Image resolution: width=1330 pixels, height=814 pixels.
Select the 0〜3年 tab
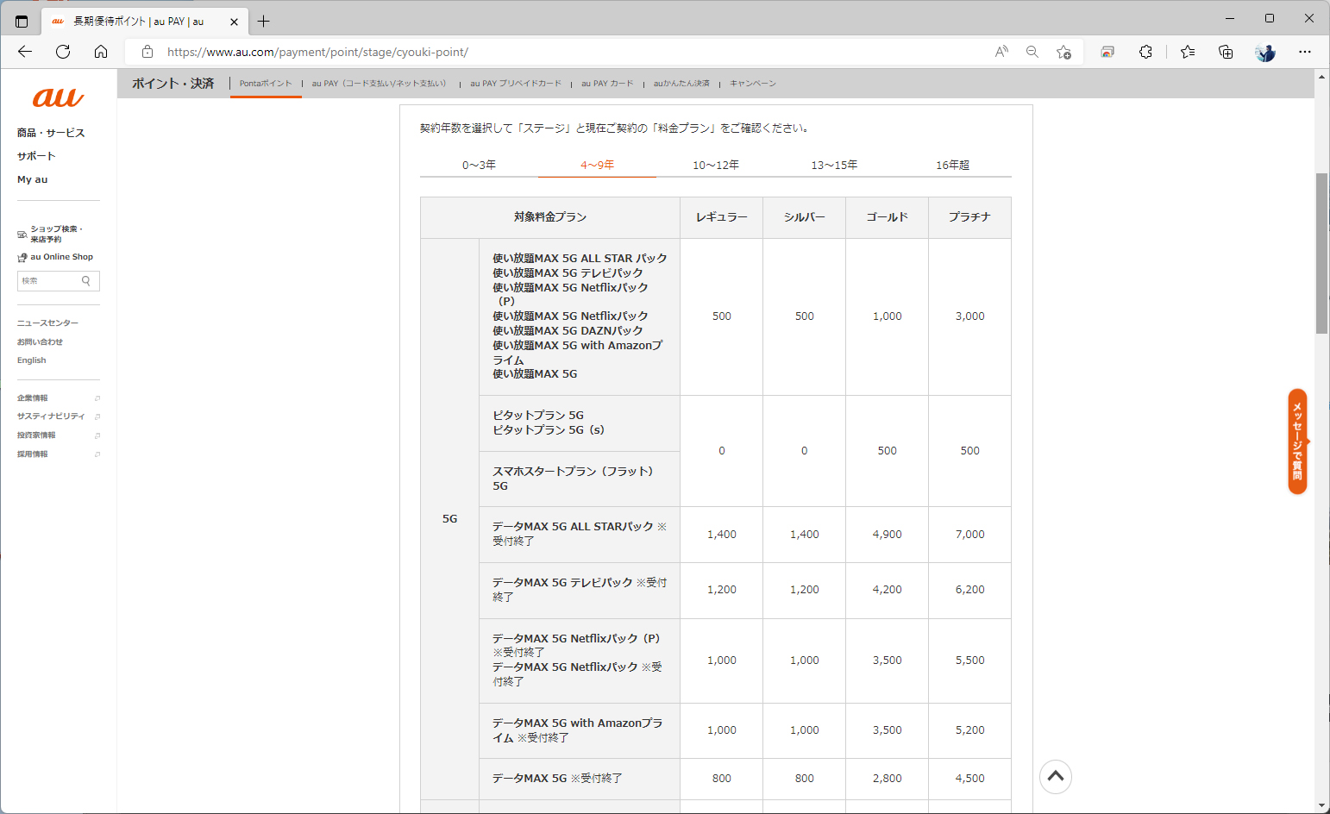pyautogui.click(x=479, y=165)
